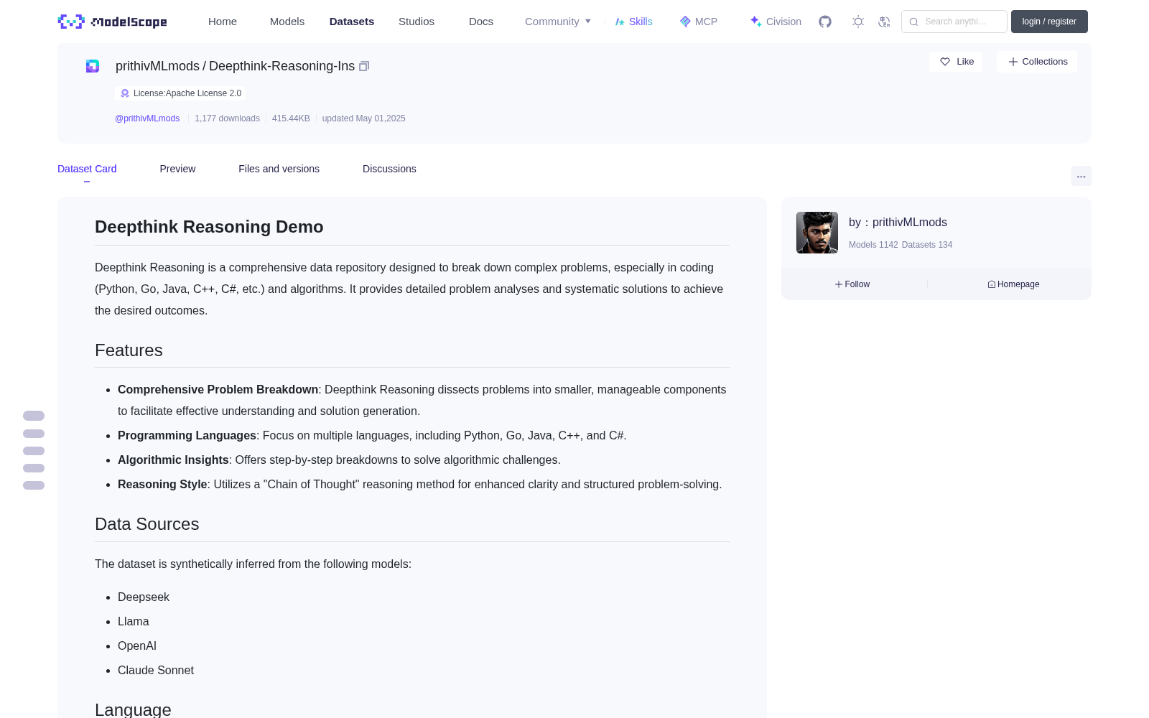Click the dataset avatar icon beside prithivMLmods
The width and height of the screenshot is (1149, 718).
pos(93,66)
